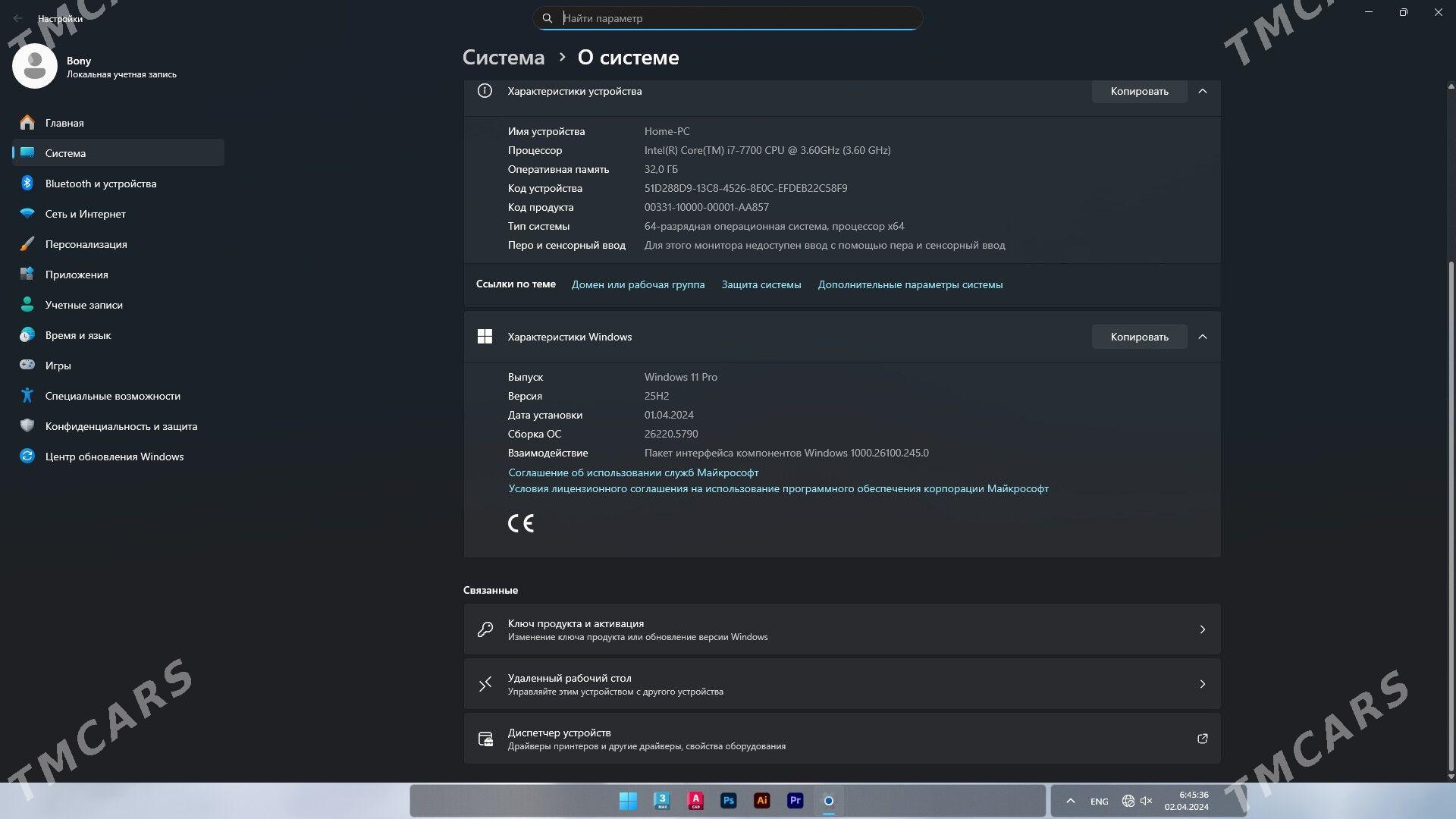Select the processor value i7-7700 text
The height and width of the screenshot is (819, 1456).
767,150
